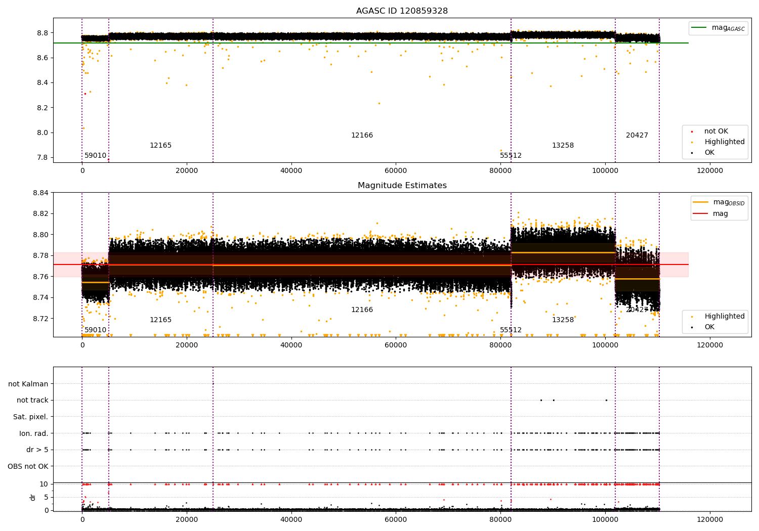This screenshot has height=531, width=759.
Task: Click the 120000 x-axis tick under top plot
Action: 710,171
